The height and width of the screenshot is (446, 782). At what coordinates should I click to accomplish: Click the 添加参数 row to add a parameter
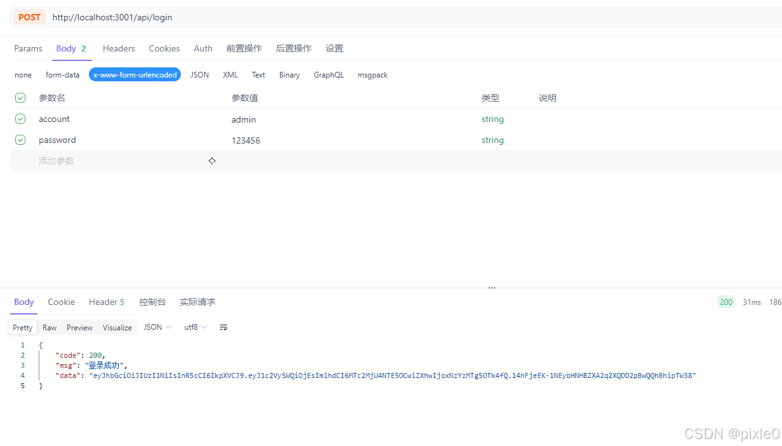point(56,161)
